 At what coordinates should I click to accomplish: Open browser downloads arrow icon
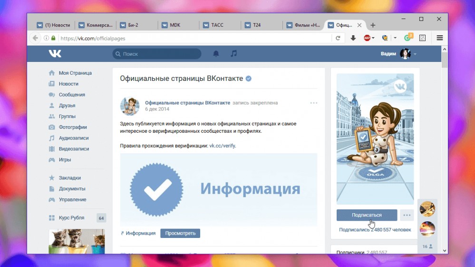click(x=353, y=38)
